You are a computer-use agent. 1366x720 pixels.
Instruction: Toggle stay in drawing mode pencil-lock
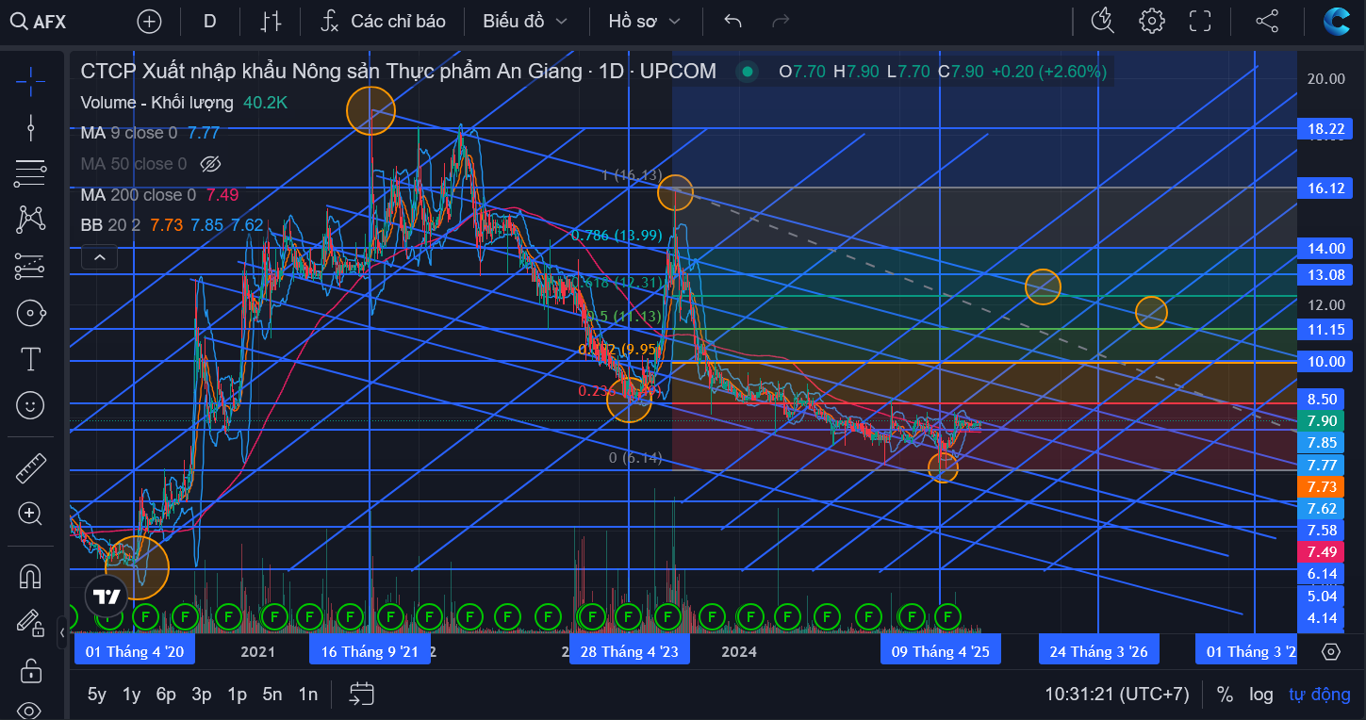coord(30,622)
